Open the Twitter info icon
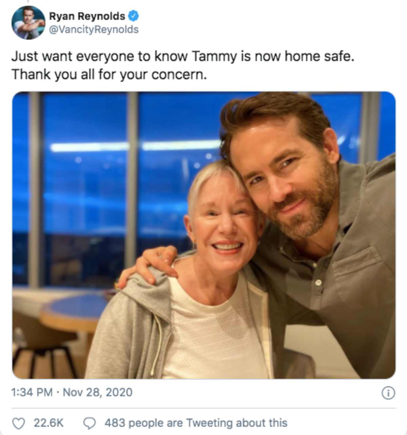The width and height of the screenshot is (407, 435). 388,393
